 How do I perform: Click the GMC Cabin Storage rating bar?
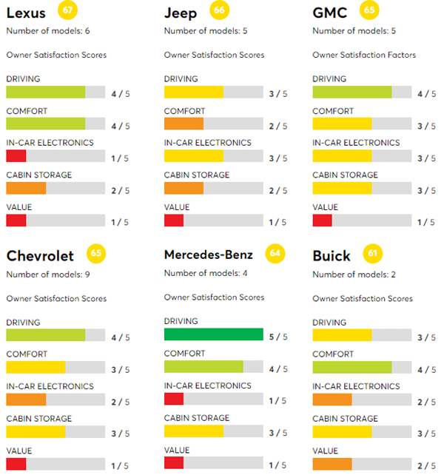(362, 189)
